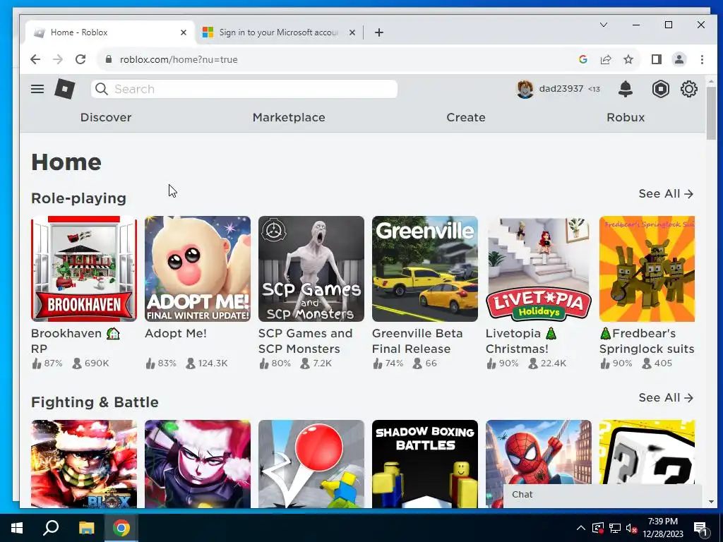The width and height of the screenshot is (723, 542).
Task: Focus the Roblox search field
Action: pyautogui.click(x=244, y=89)
